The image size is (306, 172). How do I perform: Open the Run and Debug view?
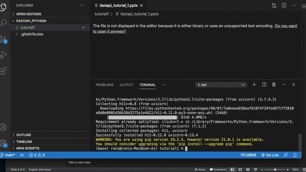coord(3,55)
